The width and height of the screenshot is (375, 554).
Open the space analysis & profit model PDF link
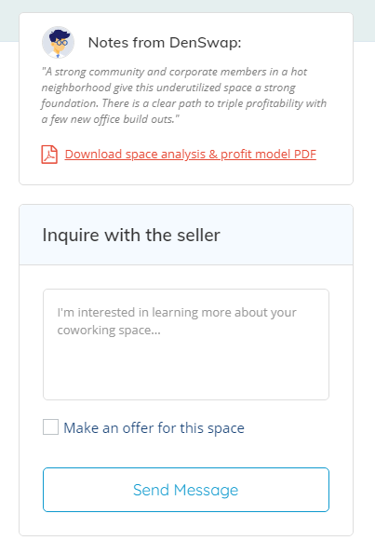tap(191, 155)
